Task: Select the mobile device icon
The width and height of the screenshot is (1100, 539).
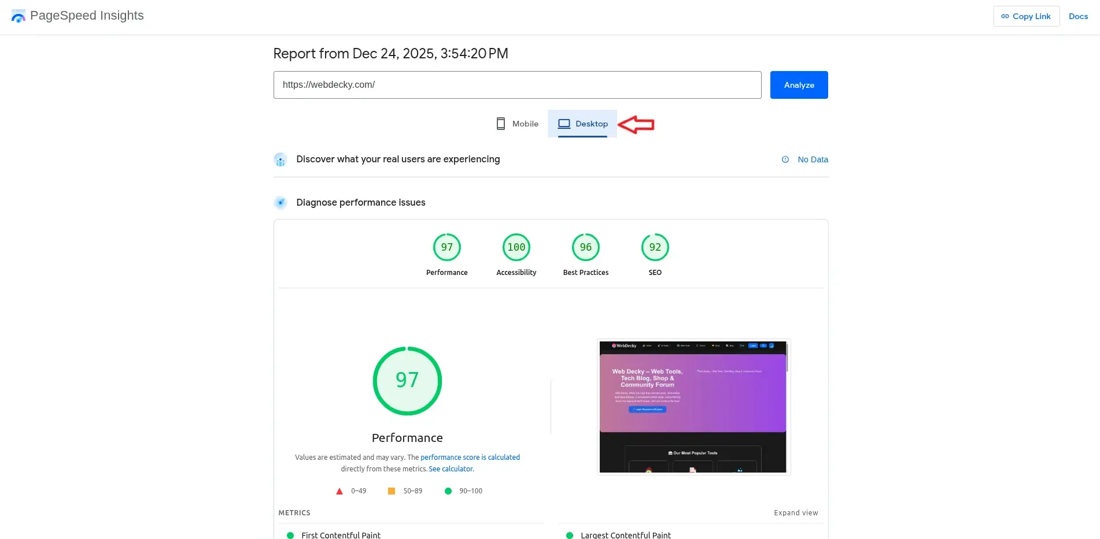Action: (500, 123)
